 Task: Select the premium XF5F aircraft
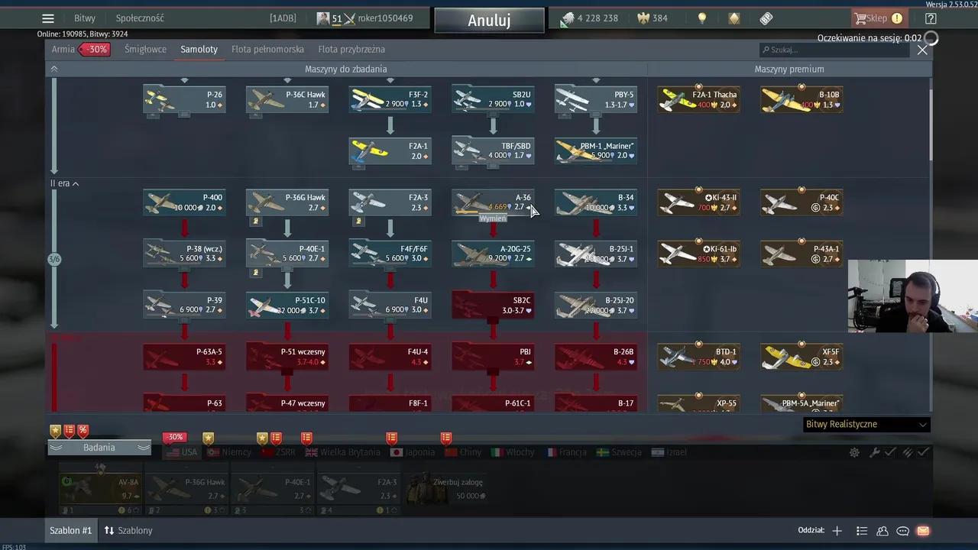click(x=802, y=357)
